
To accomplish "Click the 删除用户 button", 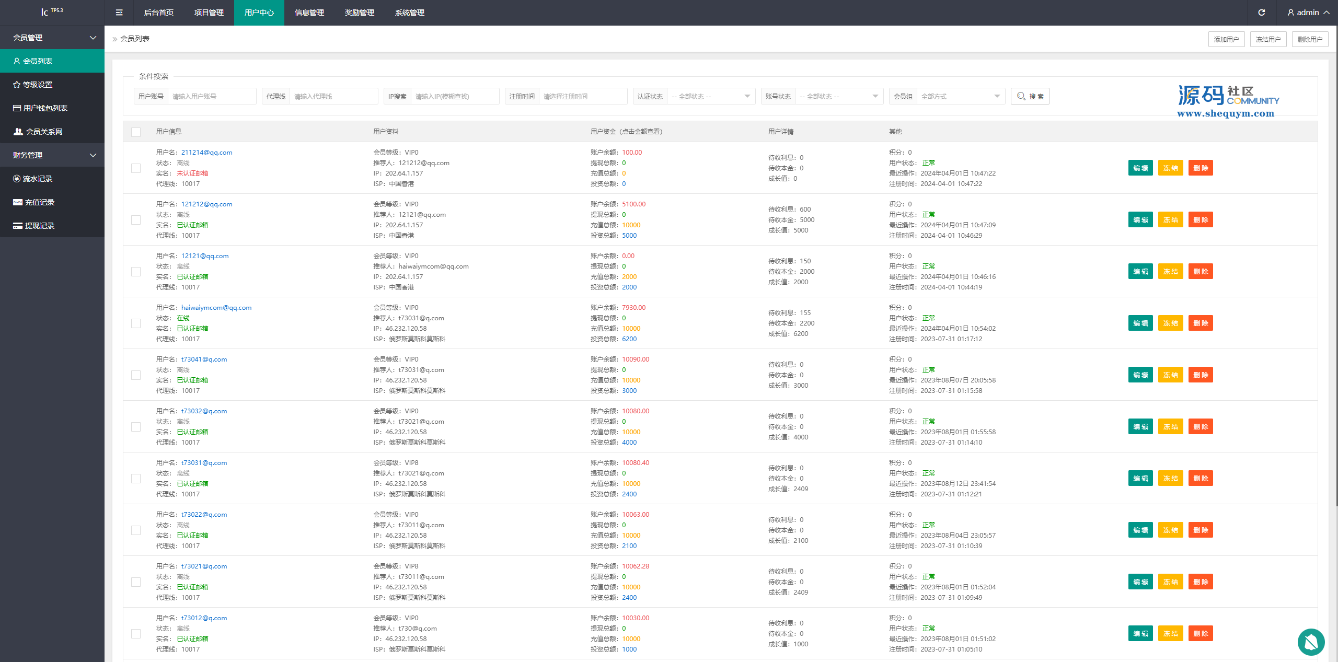I will point(1310,39).
